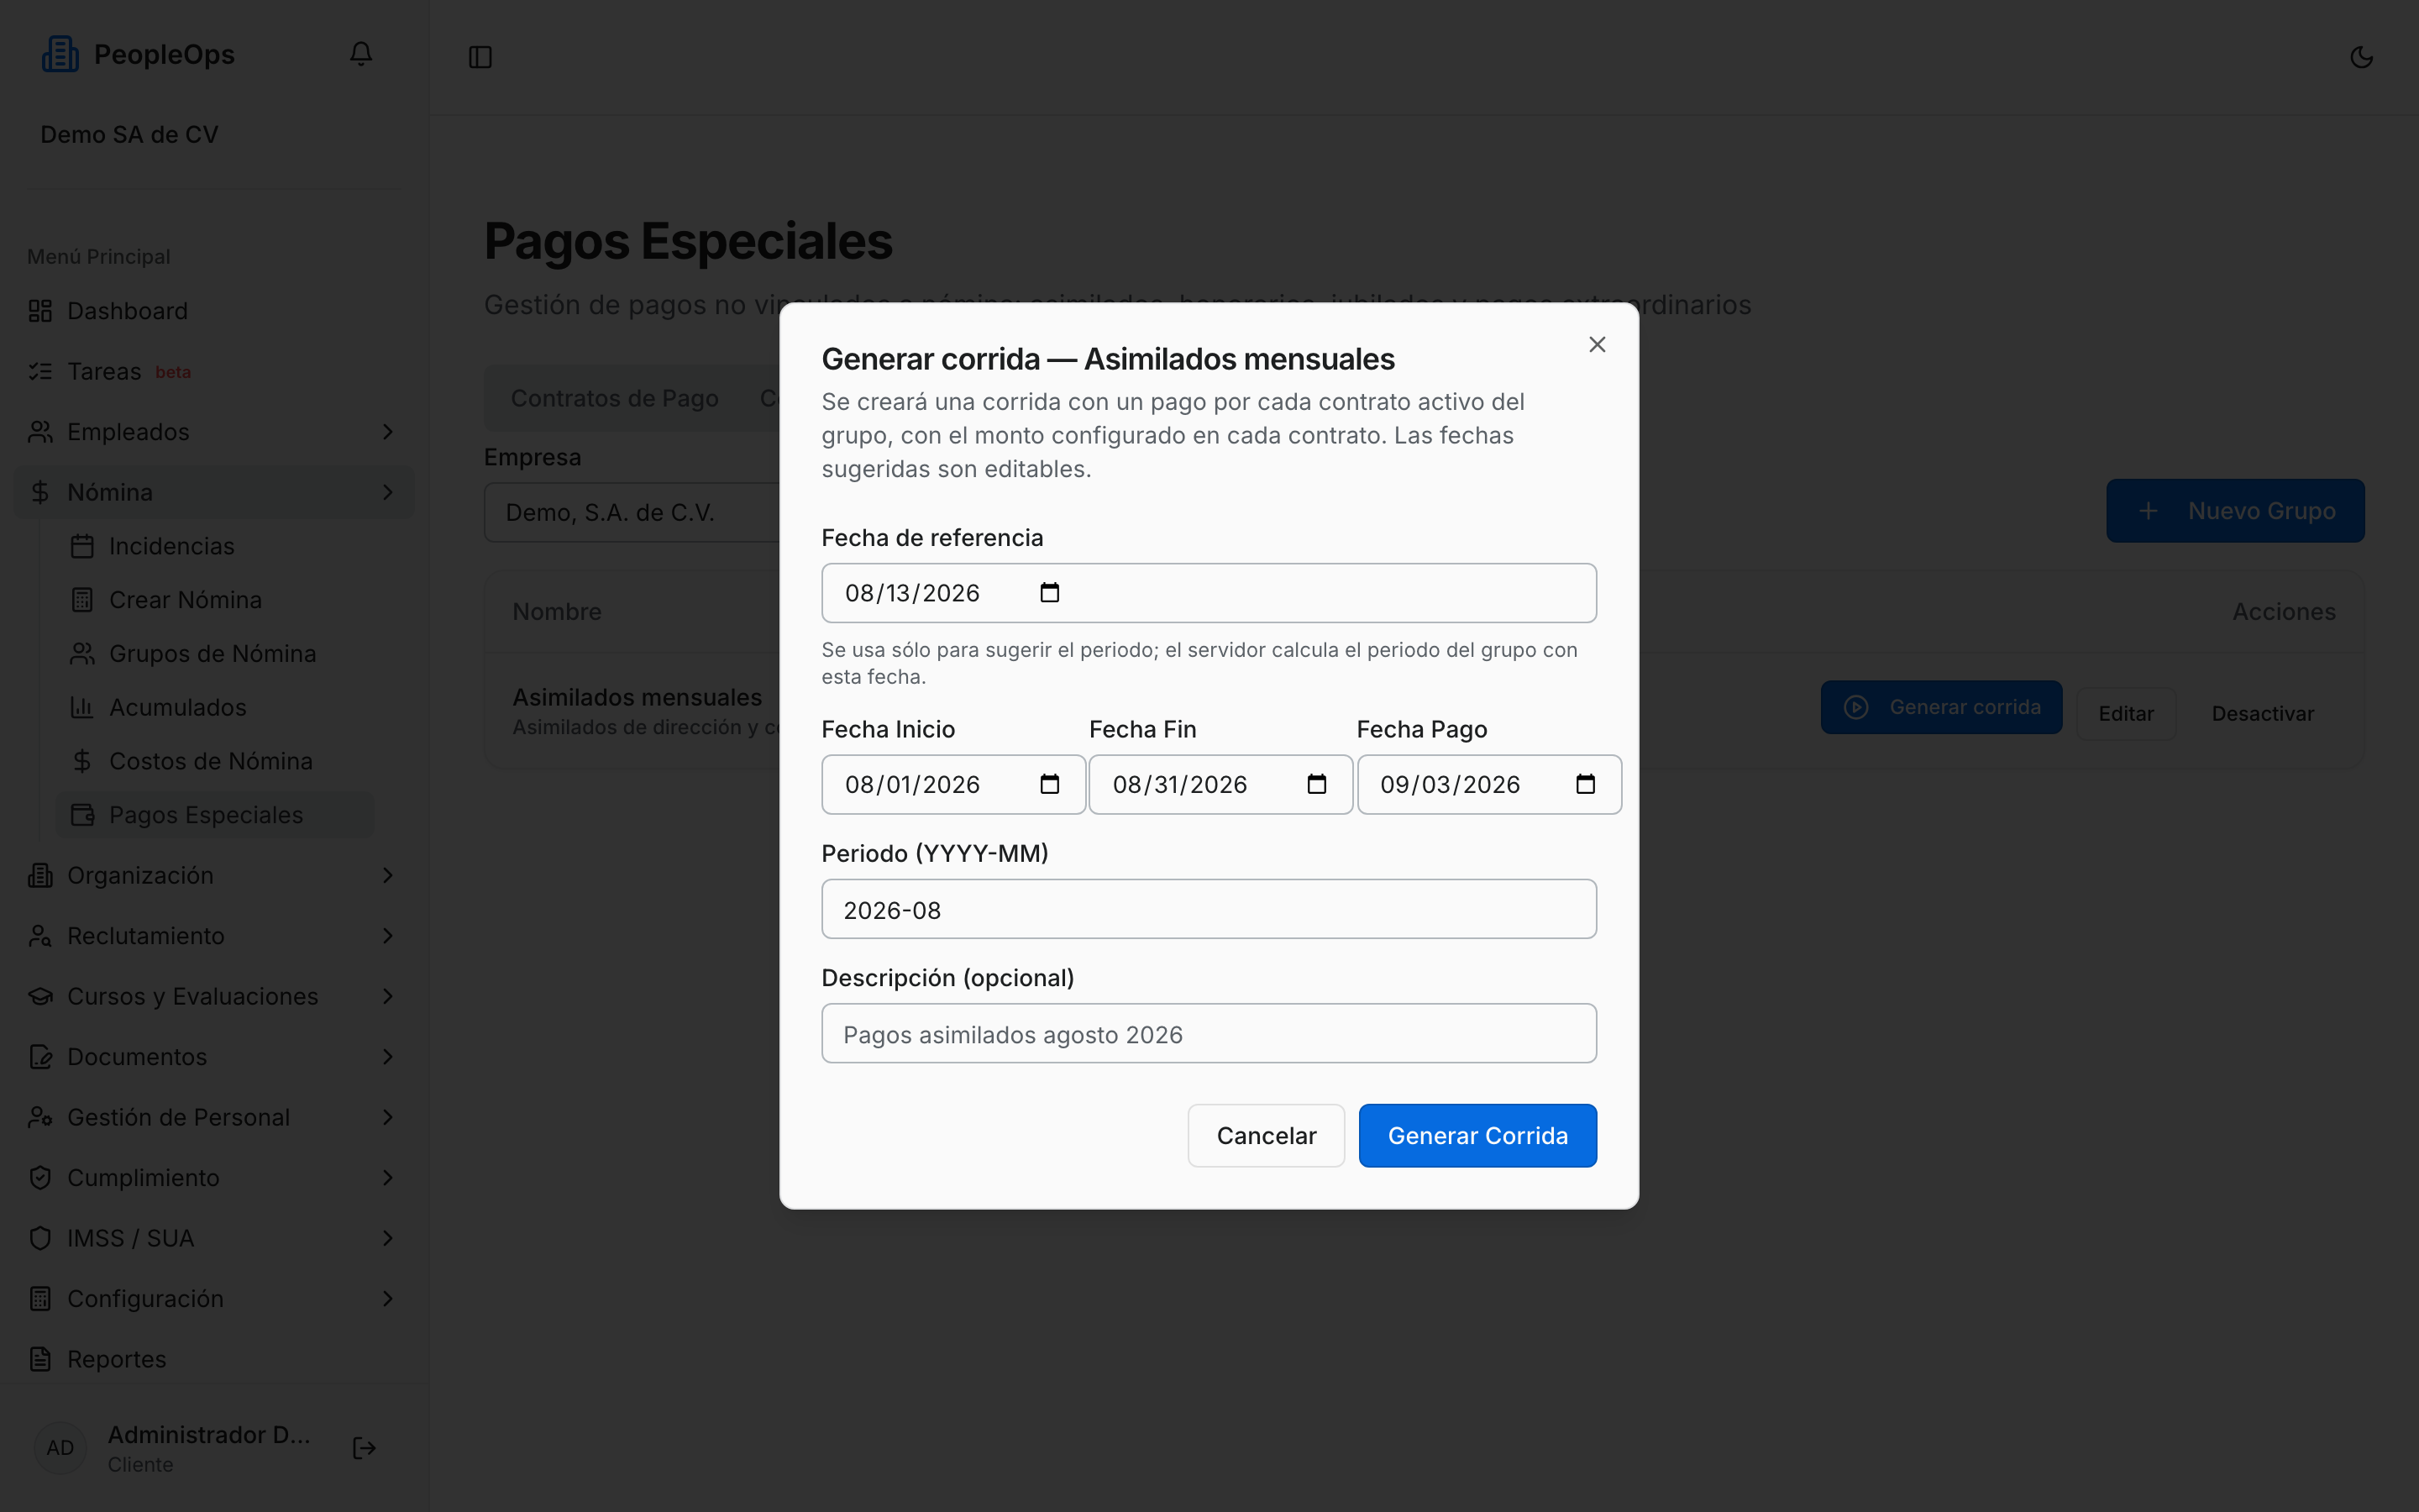Click the Acumulados bar chart icon

tap(82, 708)
